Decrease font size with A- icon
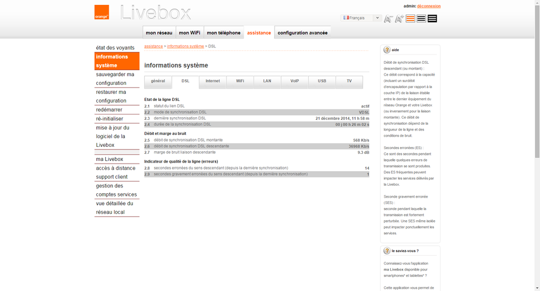The image size is (540, 291). pos(389,18)
